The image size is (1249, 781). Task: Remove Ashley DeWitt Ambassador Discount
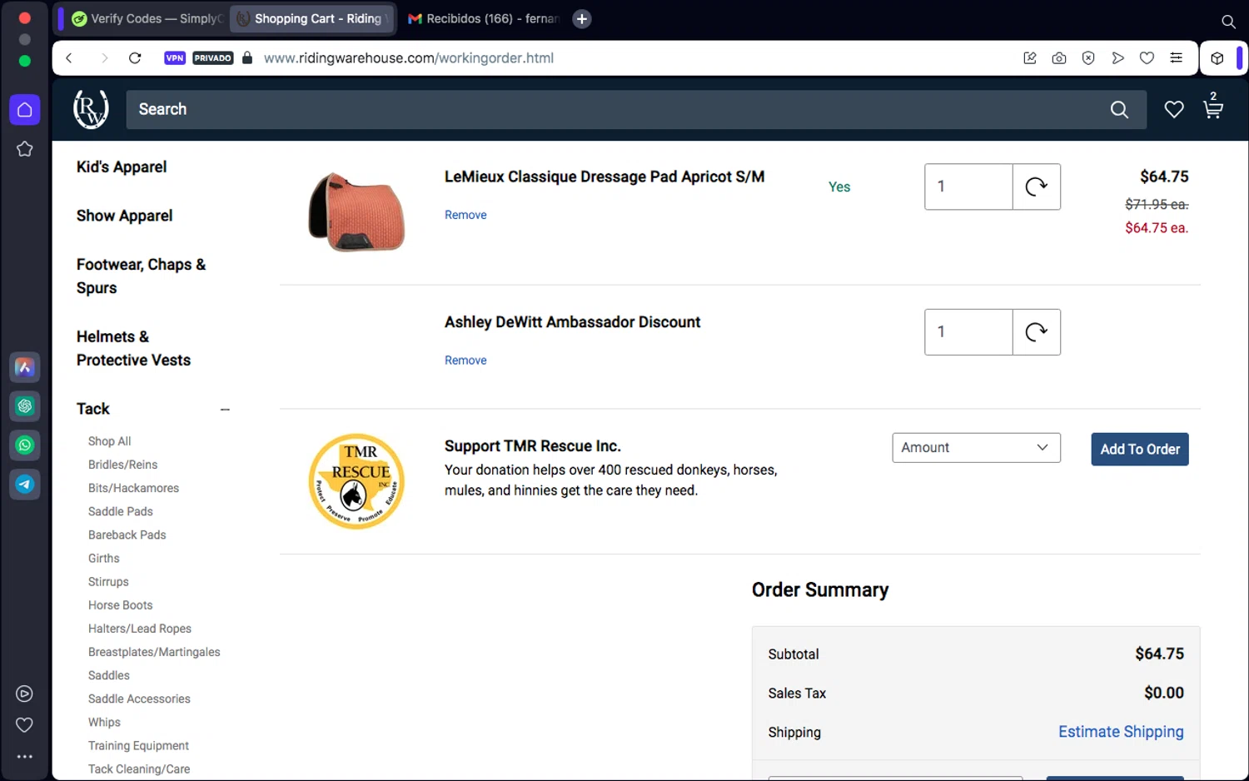click(x=465, y=361)
